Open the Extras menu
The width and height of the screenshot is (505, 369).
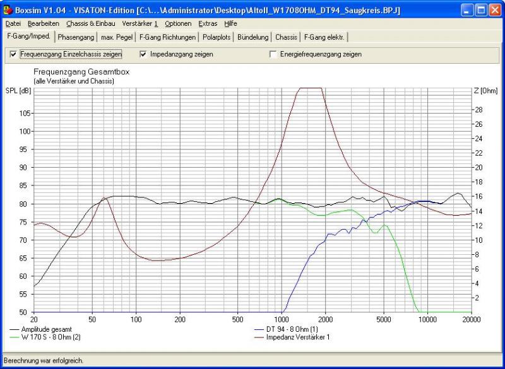coord(208,23)
